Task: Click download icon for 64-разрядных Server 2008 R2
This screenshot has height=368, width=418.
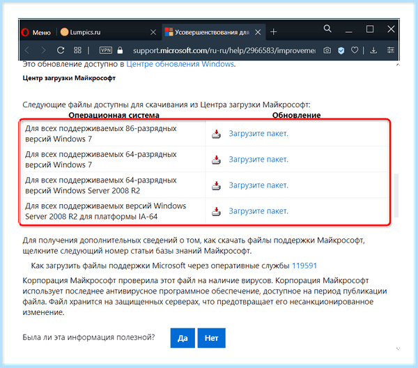Action: 216,185
